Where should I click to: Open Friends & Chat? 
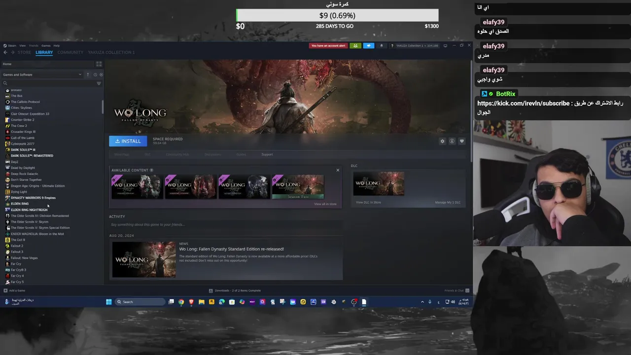tap(457, 290)
